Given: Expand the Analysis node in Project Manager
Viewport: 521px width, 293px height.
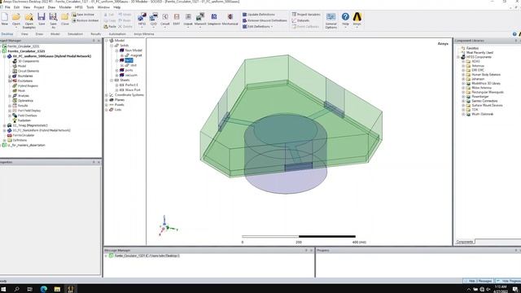Looking at the screenshot, I should coord(10,96).
